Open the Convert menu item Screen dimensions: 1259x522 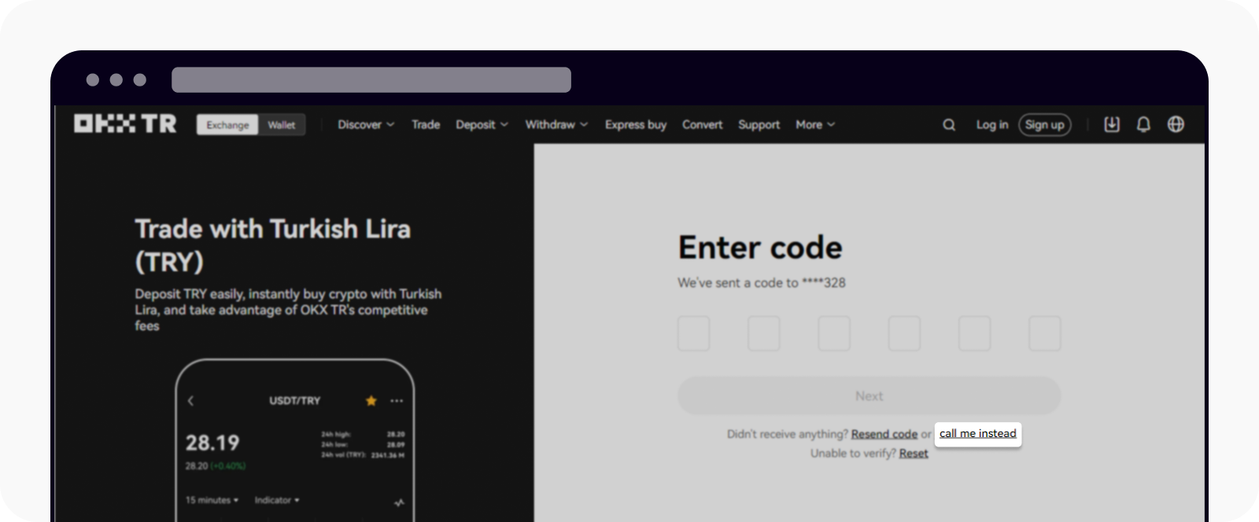[702, 124]
